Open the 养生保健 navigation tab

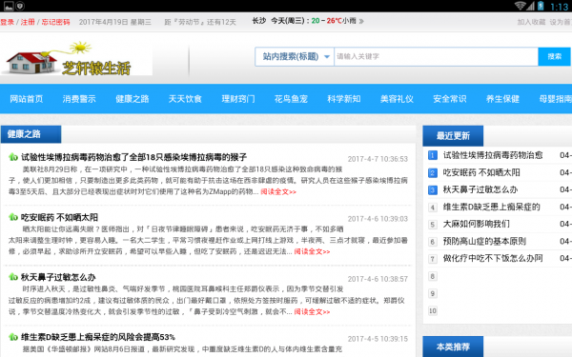click(x=502, y=99)
